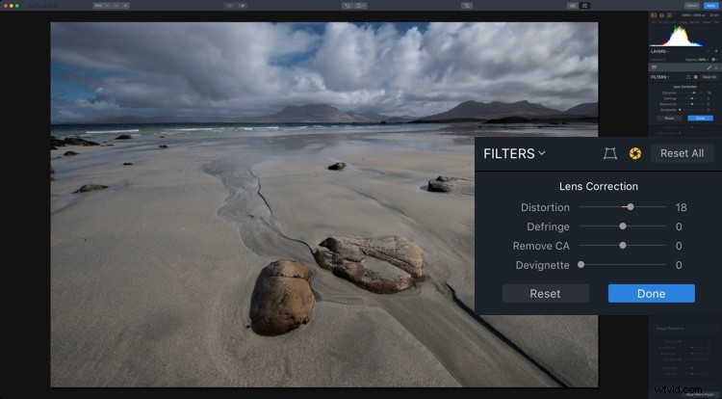722x399 pixels.
Task: Click the Distortion value 18 in the enlarged panel
Action: pyautogui.click(x=681, y=207)
